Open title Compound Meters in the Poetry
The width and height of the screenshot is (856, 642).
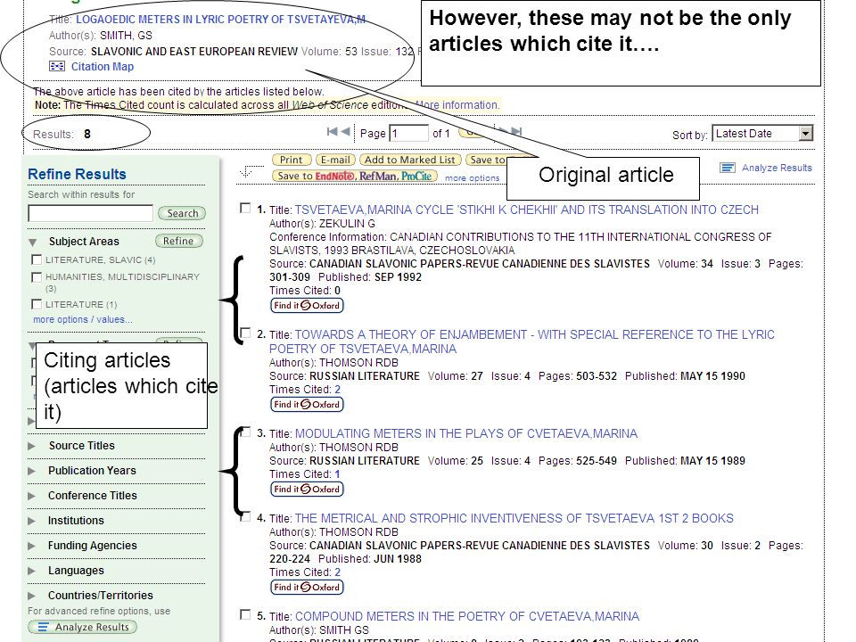point(467,616)
